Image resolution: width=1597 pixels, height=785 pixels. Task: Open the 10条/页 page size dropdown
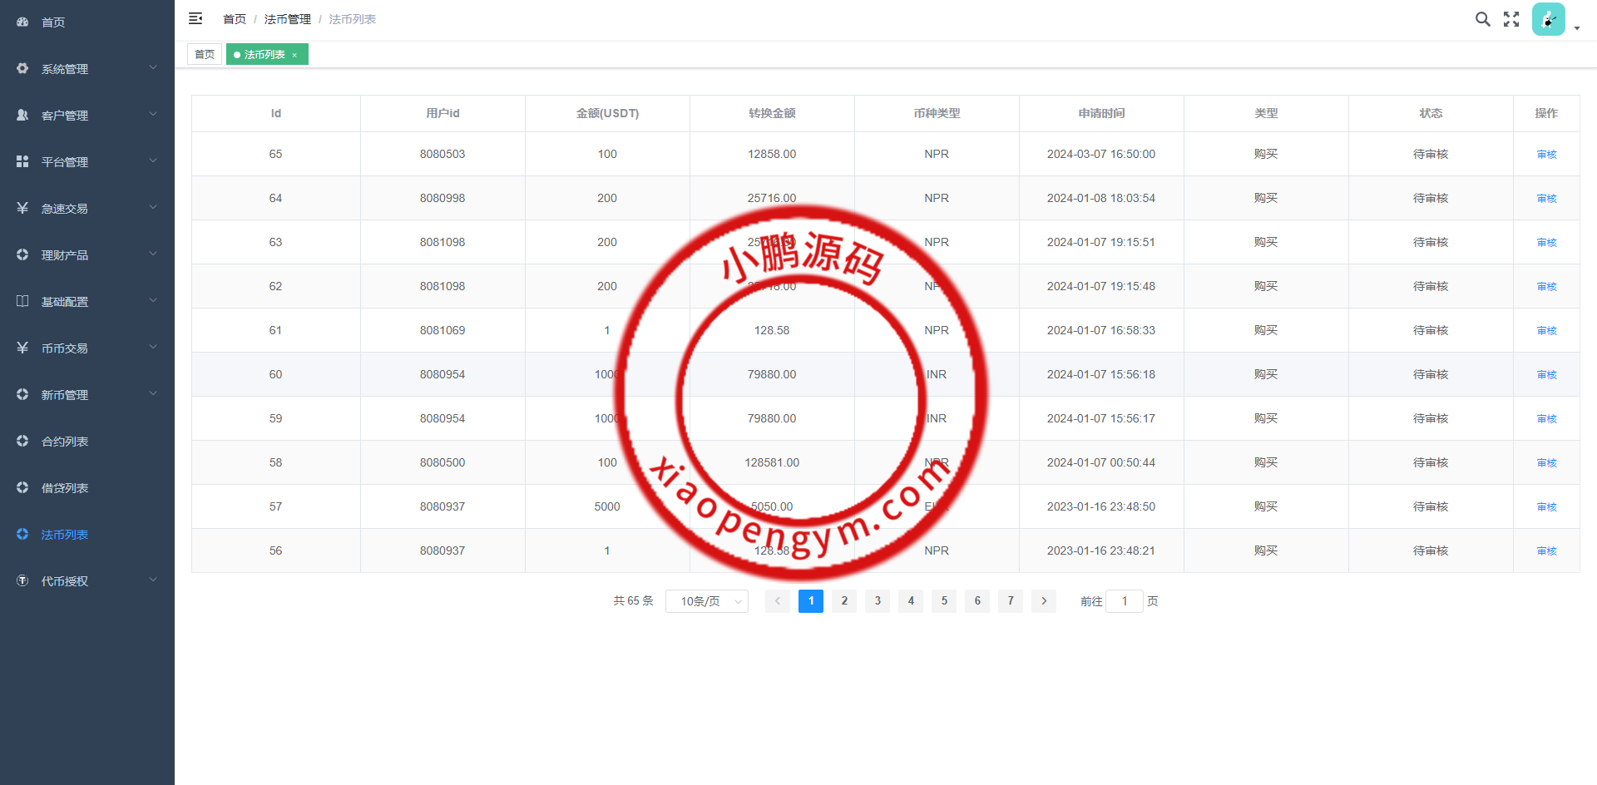[706, 600]
